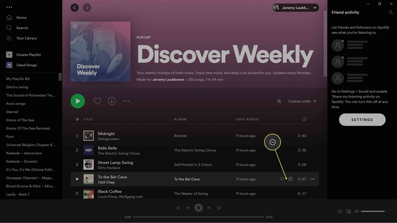Navigate forward with right arrow
397x223 pixels.
[x=87, y=7]
